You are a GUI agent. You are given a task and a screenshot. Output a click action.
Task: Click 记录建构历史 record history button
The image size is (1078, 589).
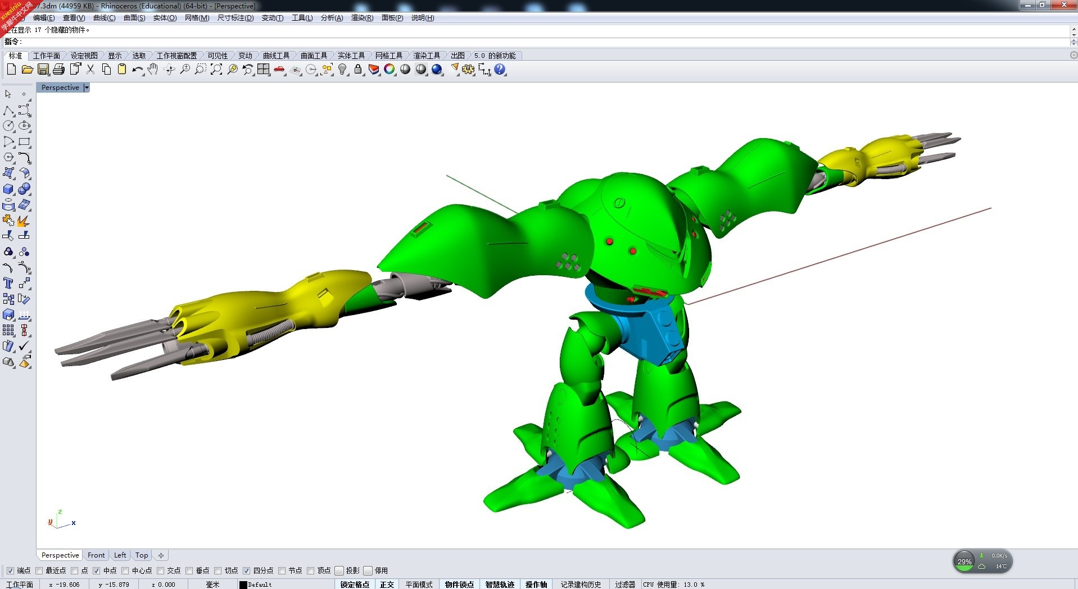coord(581,585)
